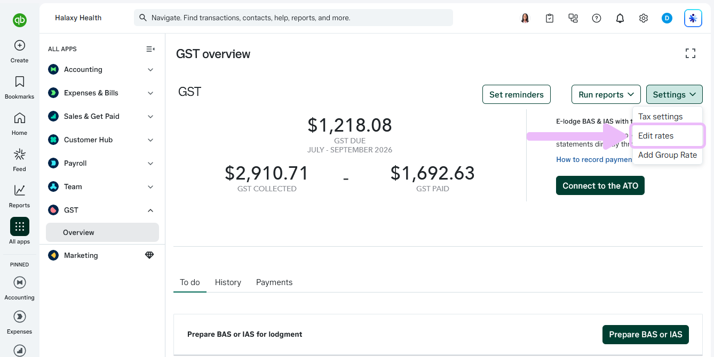Expand the Sales & Get Paid chevron
Viewport: 714px width, 357px height.
click(x=150, y=117)
